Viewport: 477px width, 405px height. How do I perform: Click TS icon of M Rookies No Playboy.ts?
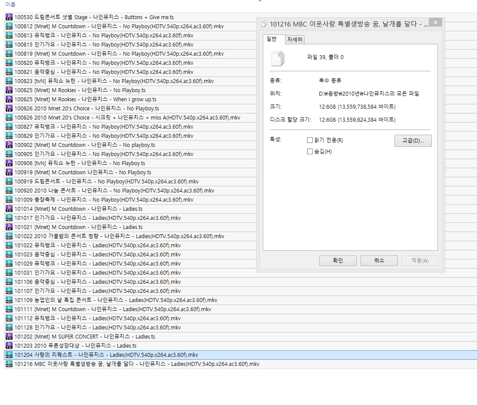pos(9,90)
